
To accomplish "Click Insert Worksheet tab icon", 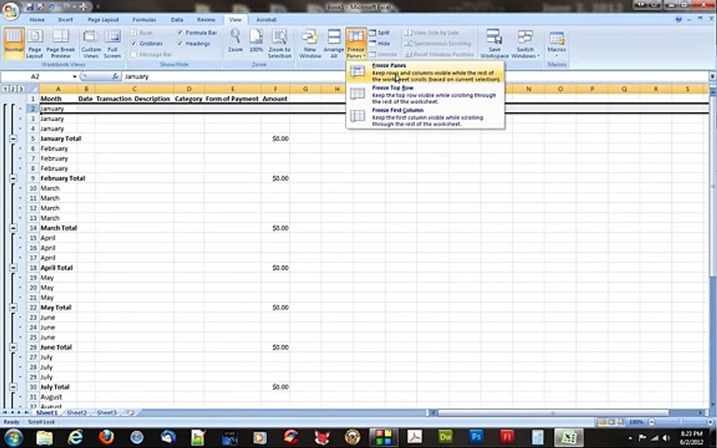I will (x=130, y=413).
